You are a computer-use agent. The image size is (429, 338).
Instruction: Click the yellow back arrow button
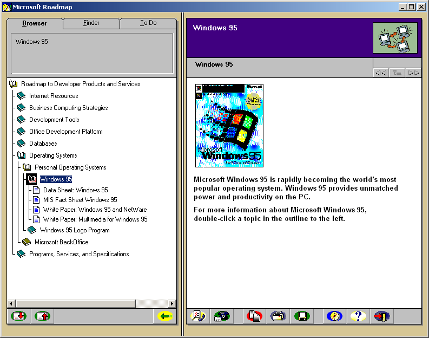pyautogui.click(x=165, y=316)
